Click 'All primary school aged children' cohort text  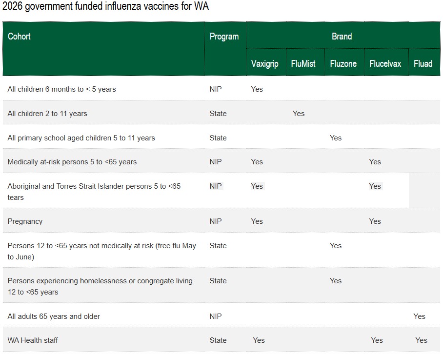coord(81,138)
